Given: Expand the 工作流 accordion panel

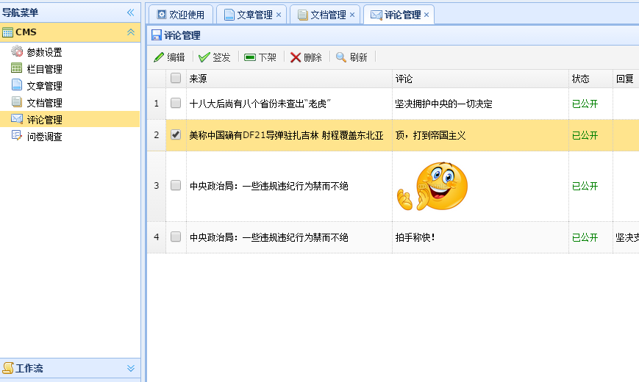Looking at the screenshot, I should click(131, 368).
